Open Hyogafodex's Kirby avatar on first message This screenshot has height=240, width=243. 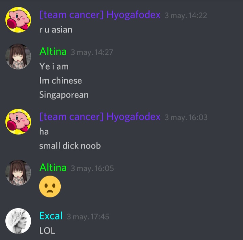[x=18, y=20]
